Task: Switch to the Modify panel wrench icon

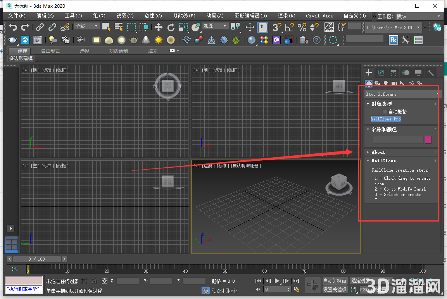Action: click(x=431, y=72)
